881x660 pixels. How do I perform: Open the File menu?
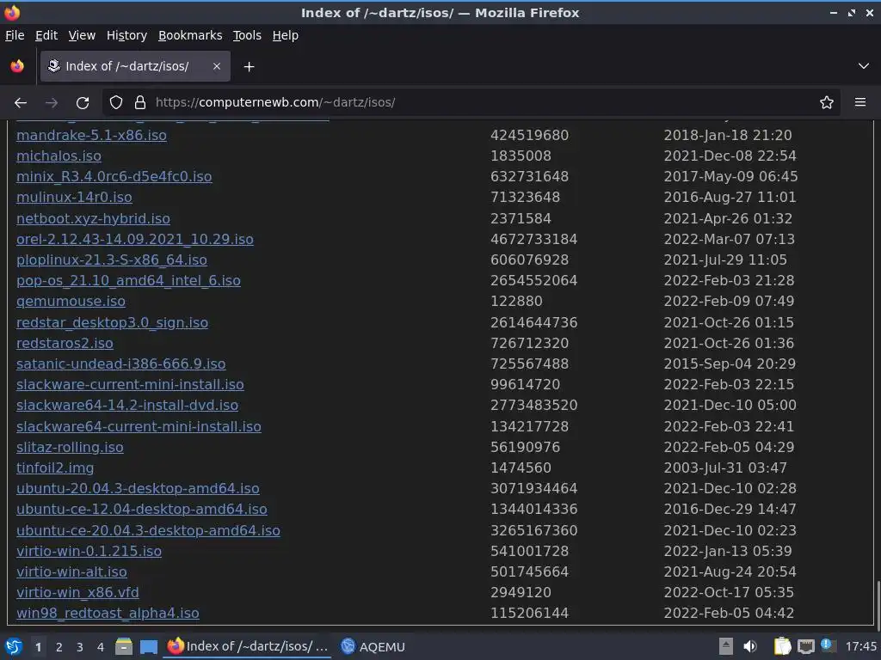(15, 35)
